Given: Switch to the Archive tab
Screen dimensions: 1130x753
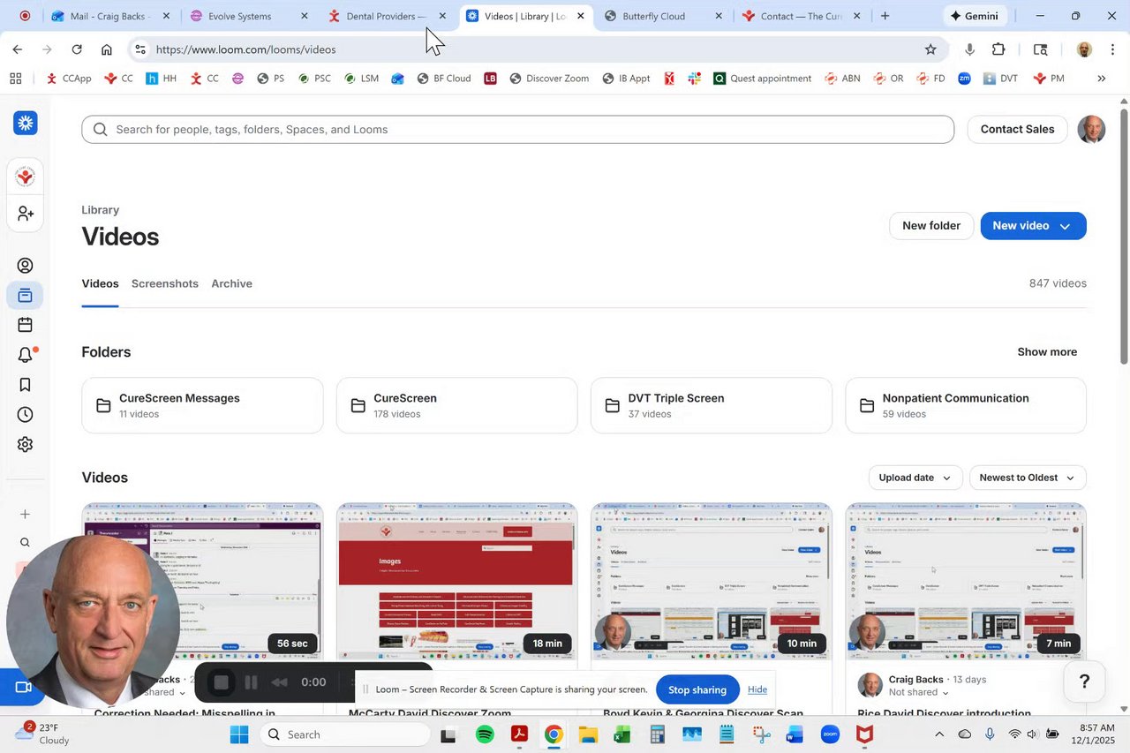Looking at the screenshot, I should [231, 283].
